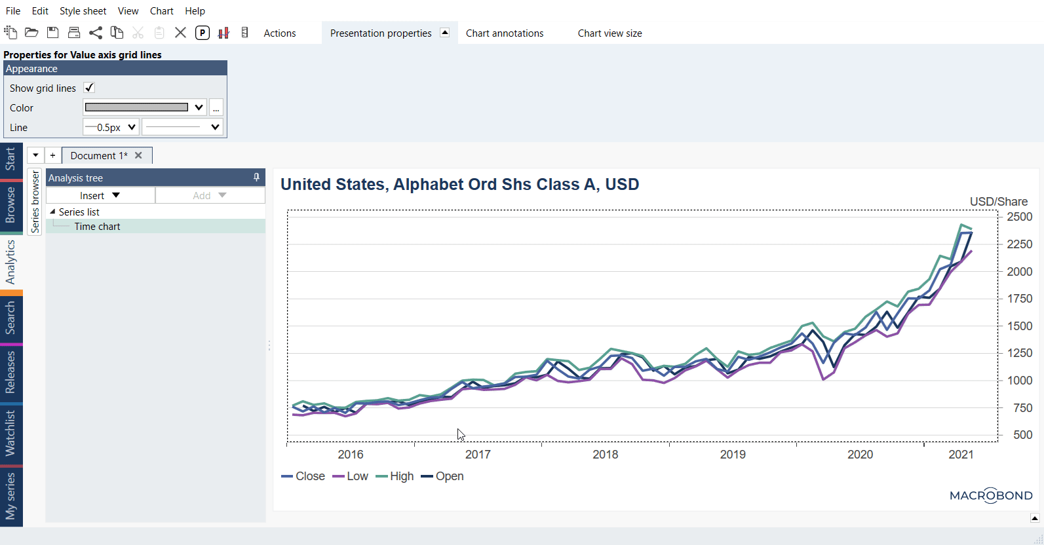Switch to Chart annotations tab

point(505,33)
